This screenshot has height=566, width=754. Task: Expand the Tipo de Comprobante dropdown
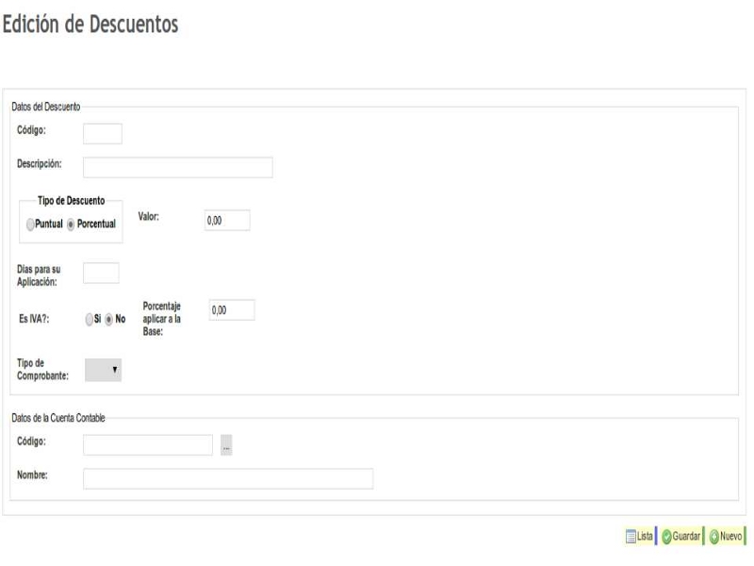104,370
